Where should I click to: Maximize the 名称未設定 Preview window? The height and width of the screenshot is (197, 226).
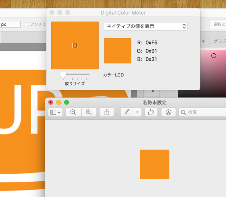point(66,102)
